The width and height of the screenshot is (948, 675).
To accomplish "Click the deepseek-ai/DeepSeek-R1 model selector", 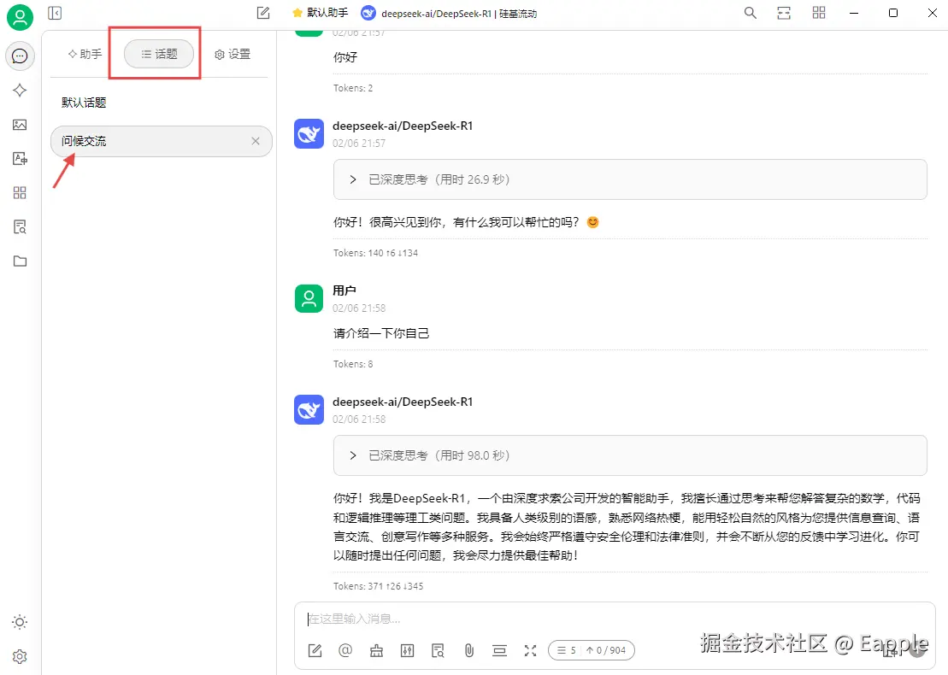I will tap(449, 14).
